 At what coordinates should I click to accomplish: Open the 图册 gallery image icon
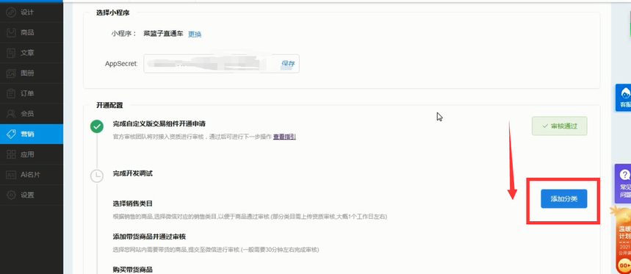(11, 73)
